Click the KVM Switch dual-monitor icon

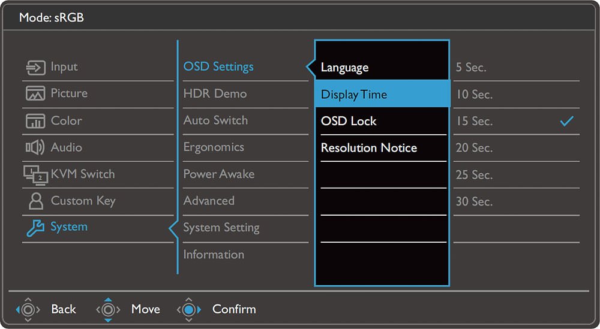pos(35,175)
